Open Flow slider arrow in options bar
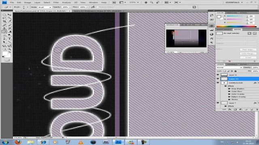 click(87, 7)
